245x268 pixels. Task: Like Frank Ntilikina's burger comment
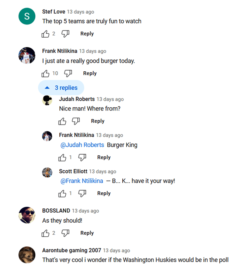pos(45,73)
